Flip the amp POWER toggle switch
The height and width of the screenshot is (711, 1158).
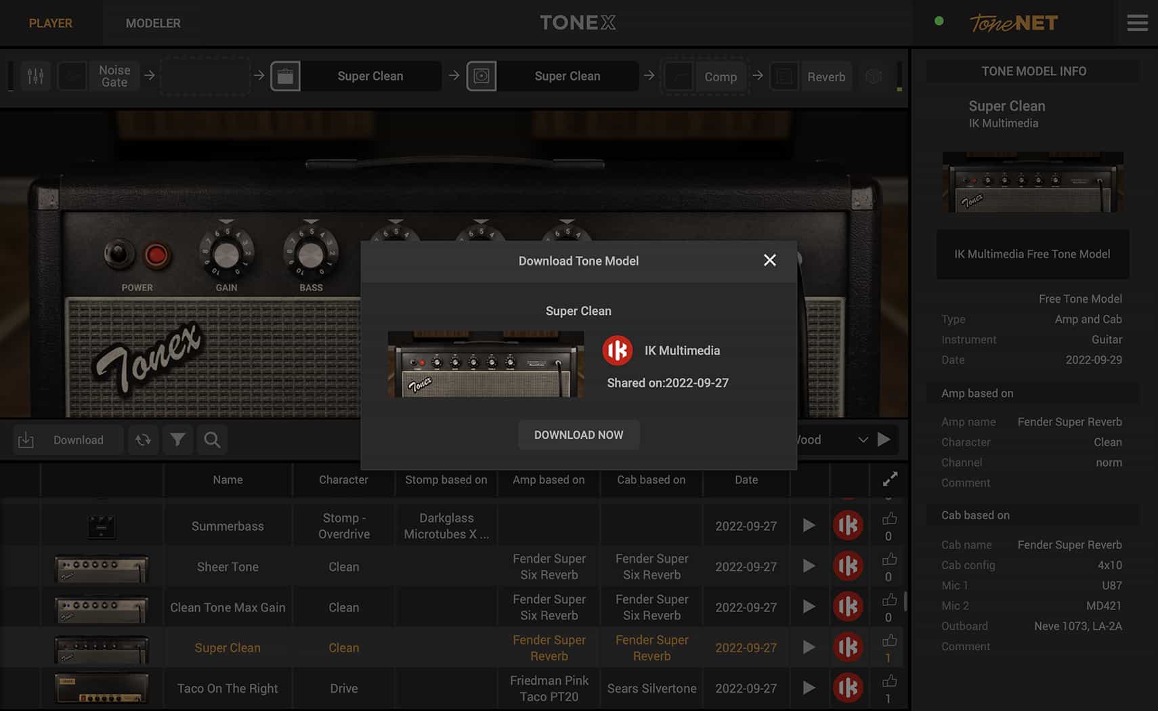click(119, 255)
